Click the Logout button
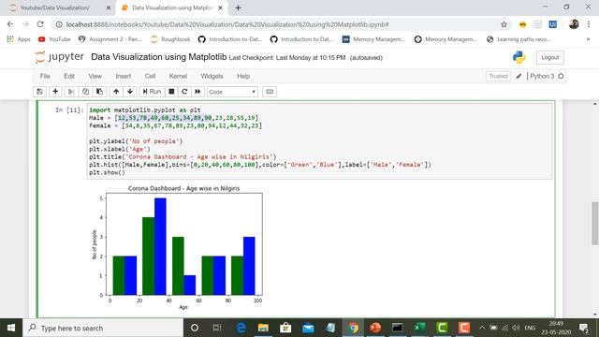599x337 pixels. click(550, 57)
